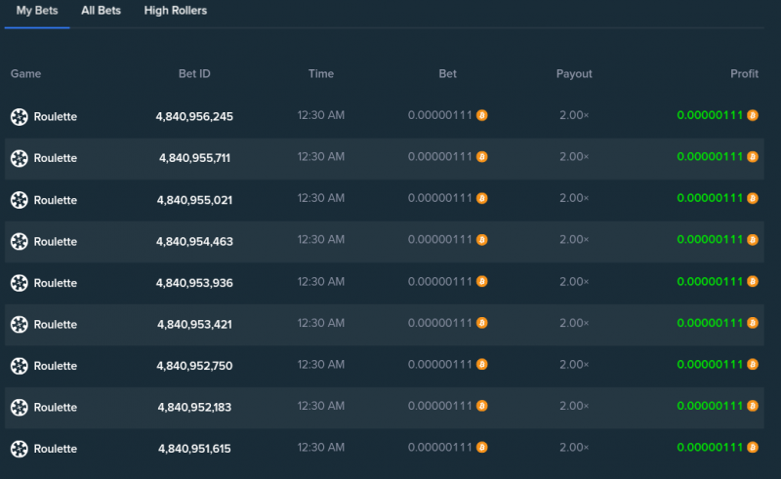
Task: Click bitcoin icon in Profit column of row 4,840,953,421
Action: tap(753, 323)
